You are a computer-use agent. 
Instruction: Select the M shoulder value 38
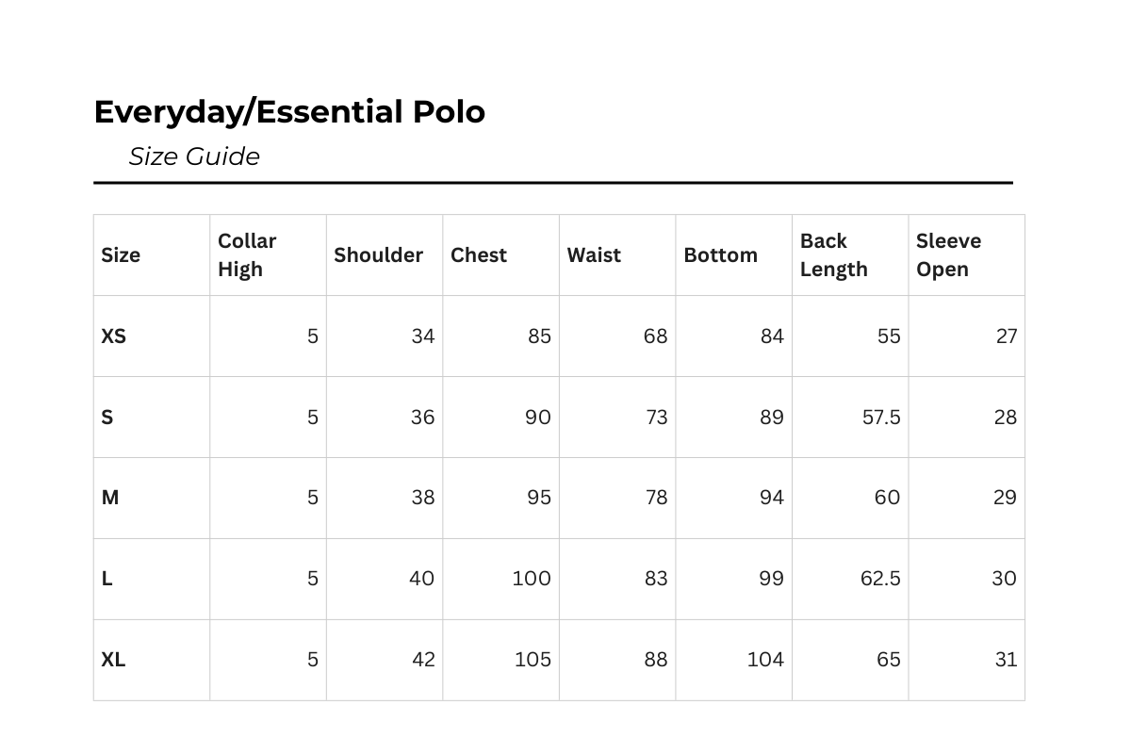click(x=422, y=498)
